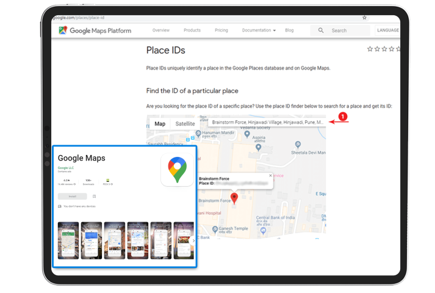Open the first app screenshot thumbnail
The height and width of the screenshot is (293, 435).
point(68,241)
